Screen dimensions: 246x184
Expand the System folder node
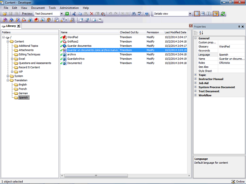pyautogui.click(x=8, y=76)
